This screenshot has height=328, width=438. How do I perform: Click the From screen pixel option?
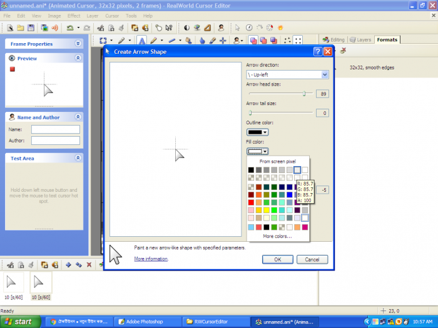tap(278, 161)
